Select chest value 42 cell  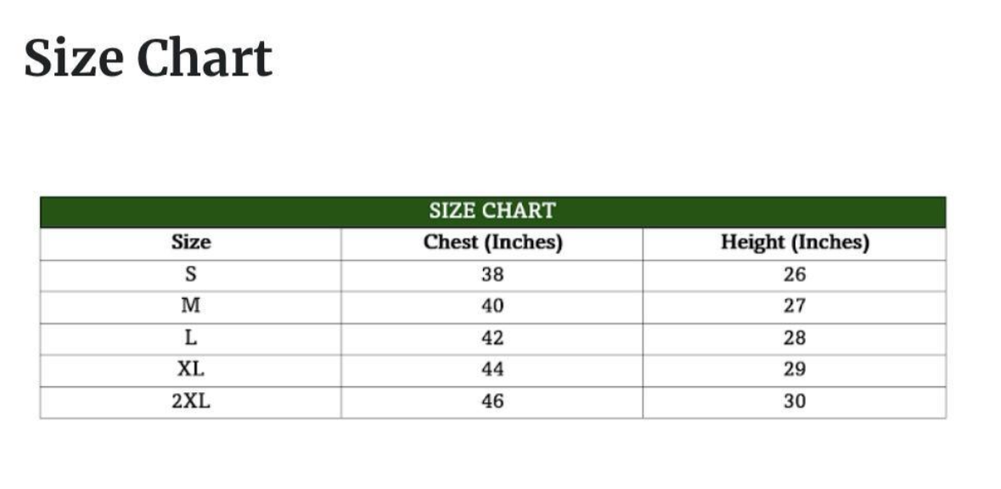click(x=492, y=338)
